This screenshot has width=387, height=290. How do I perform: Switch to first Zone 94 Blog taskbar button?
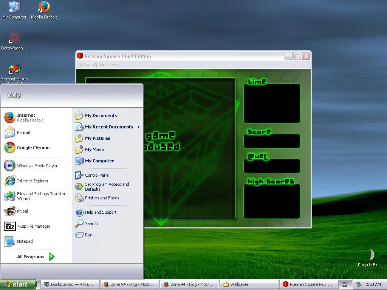[130, 284]
